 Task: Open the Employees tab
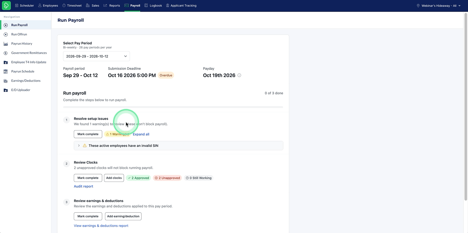[x=48, y=6]
